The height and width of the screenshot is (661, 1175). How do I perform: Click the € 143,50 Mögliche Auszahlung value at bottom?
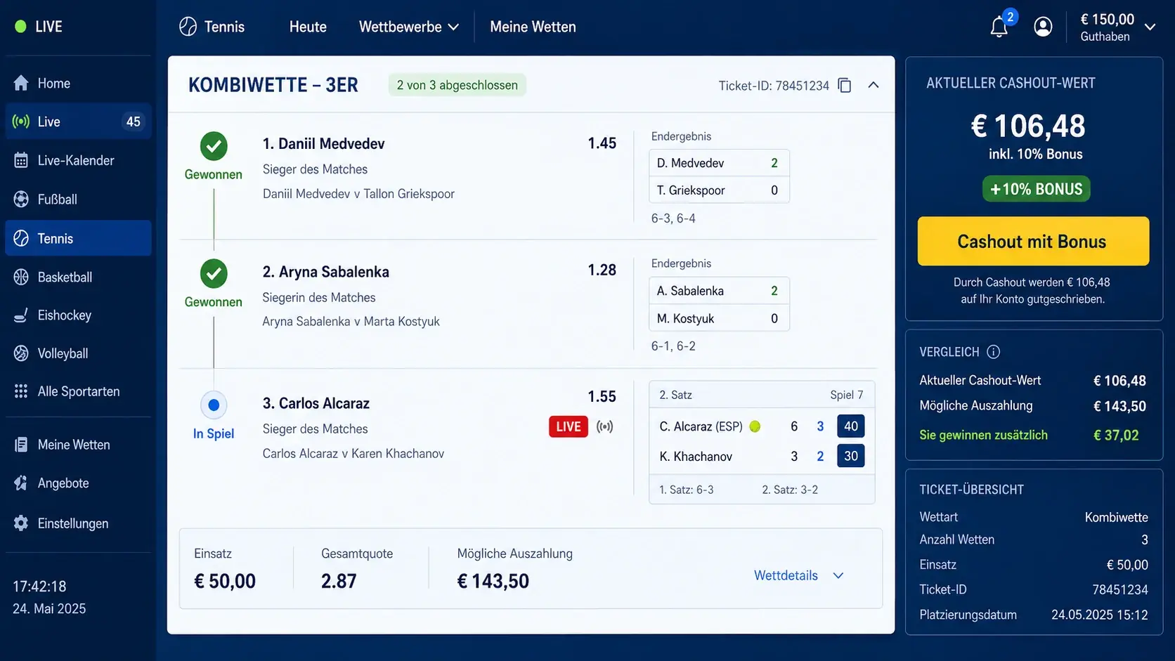493,581
